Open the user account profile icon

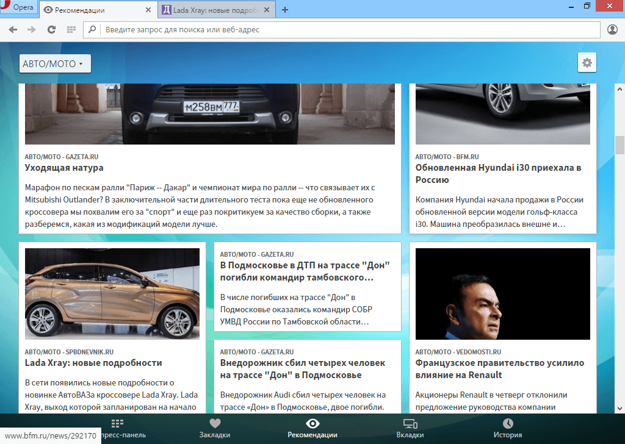click(x=612, y=29)
